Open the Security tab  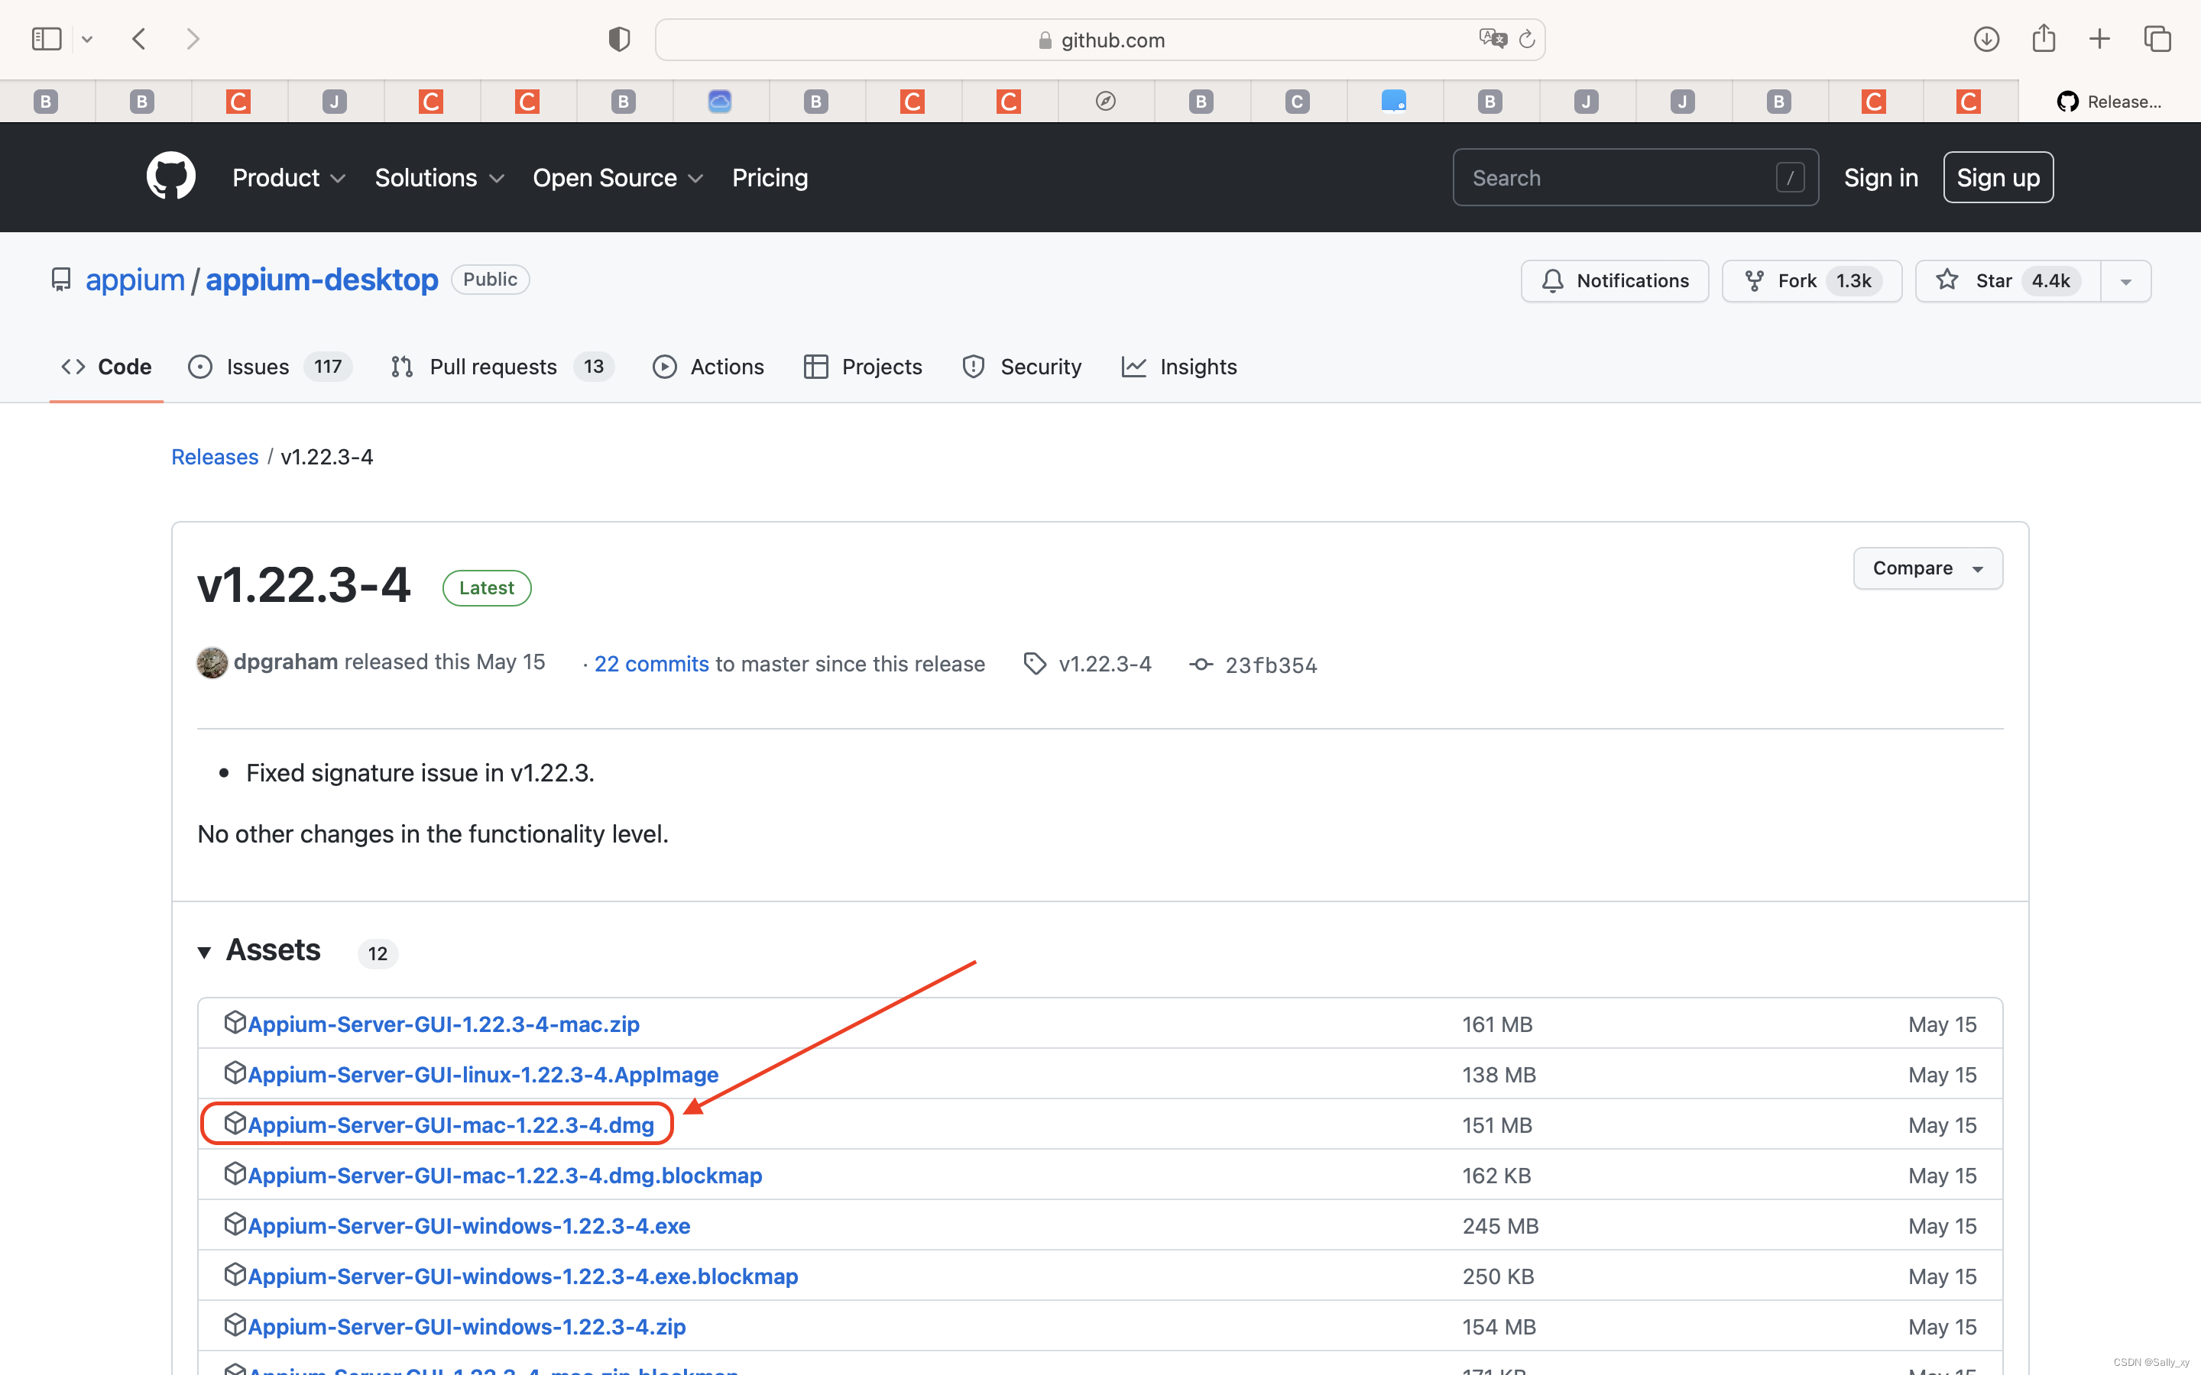click(1023, 367)
